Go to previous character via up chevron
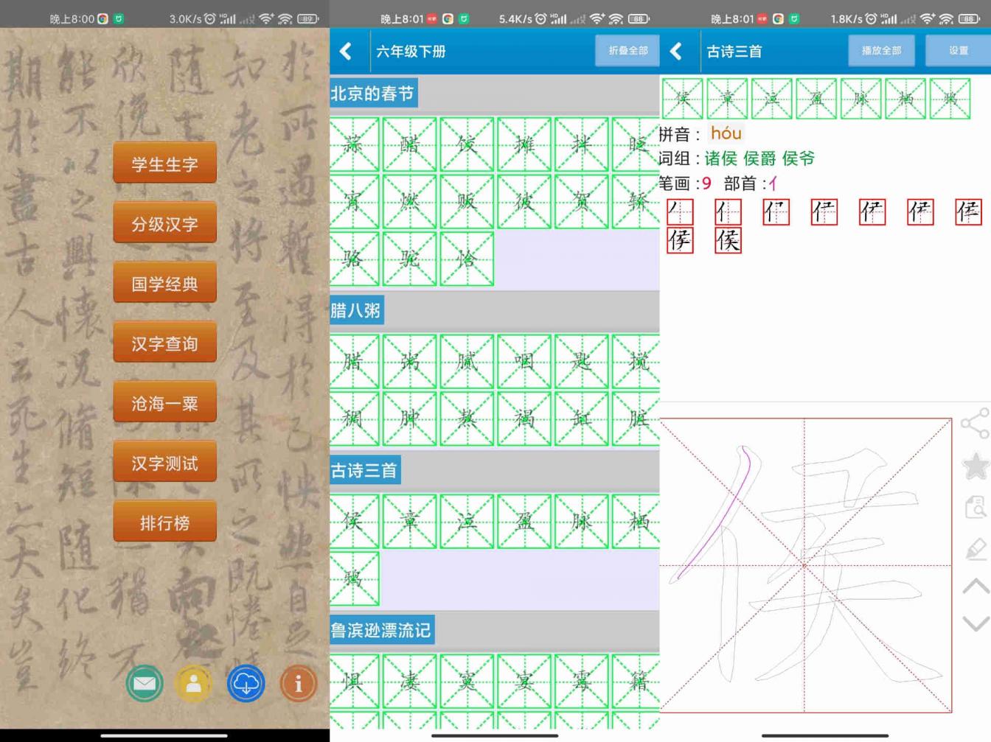The image size is (991, 742). (975, 586)
